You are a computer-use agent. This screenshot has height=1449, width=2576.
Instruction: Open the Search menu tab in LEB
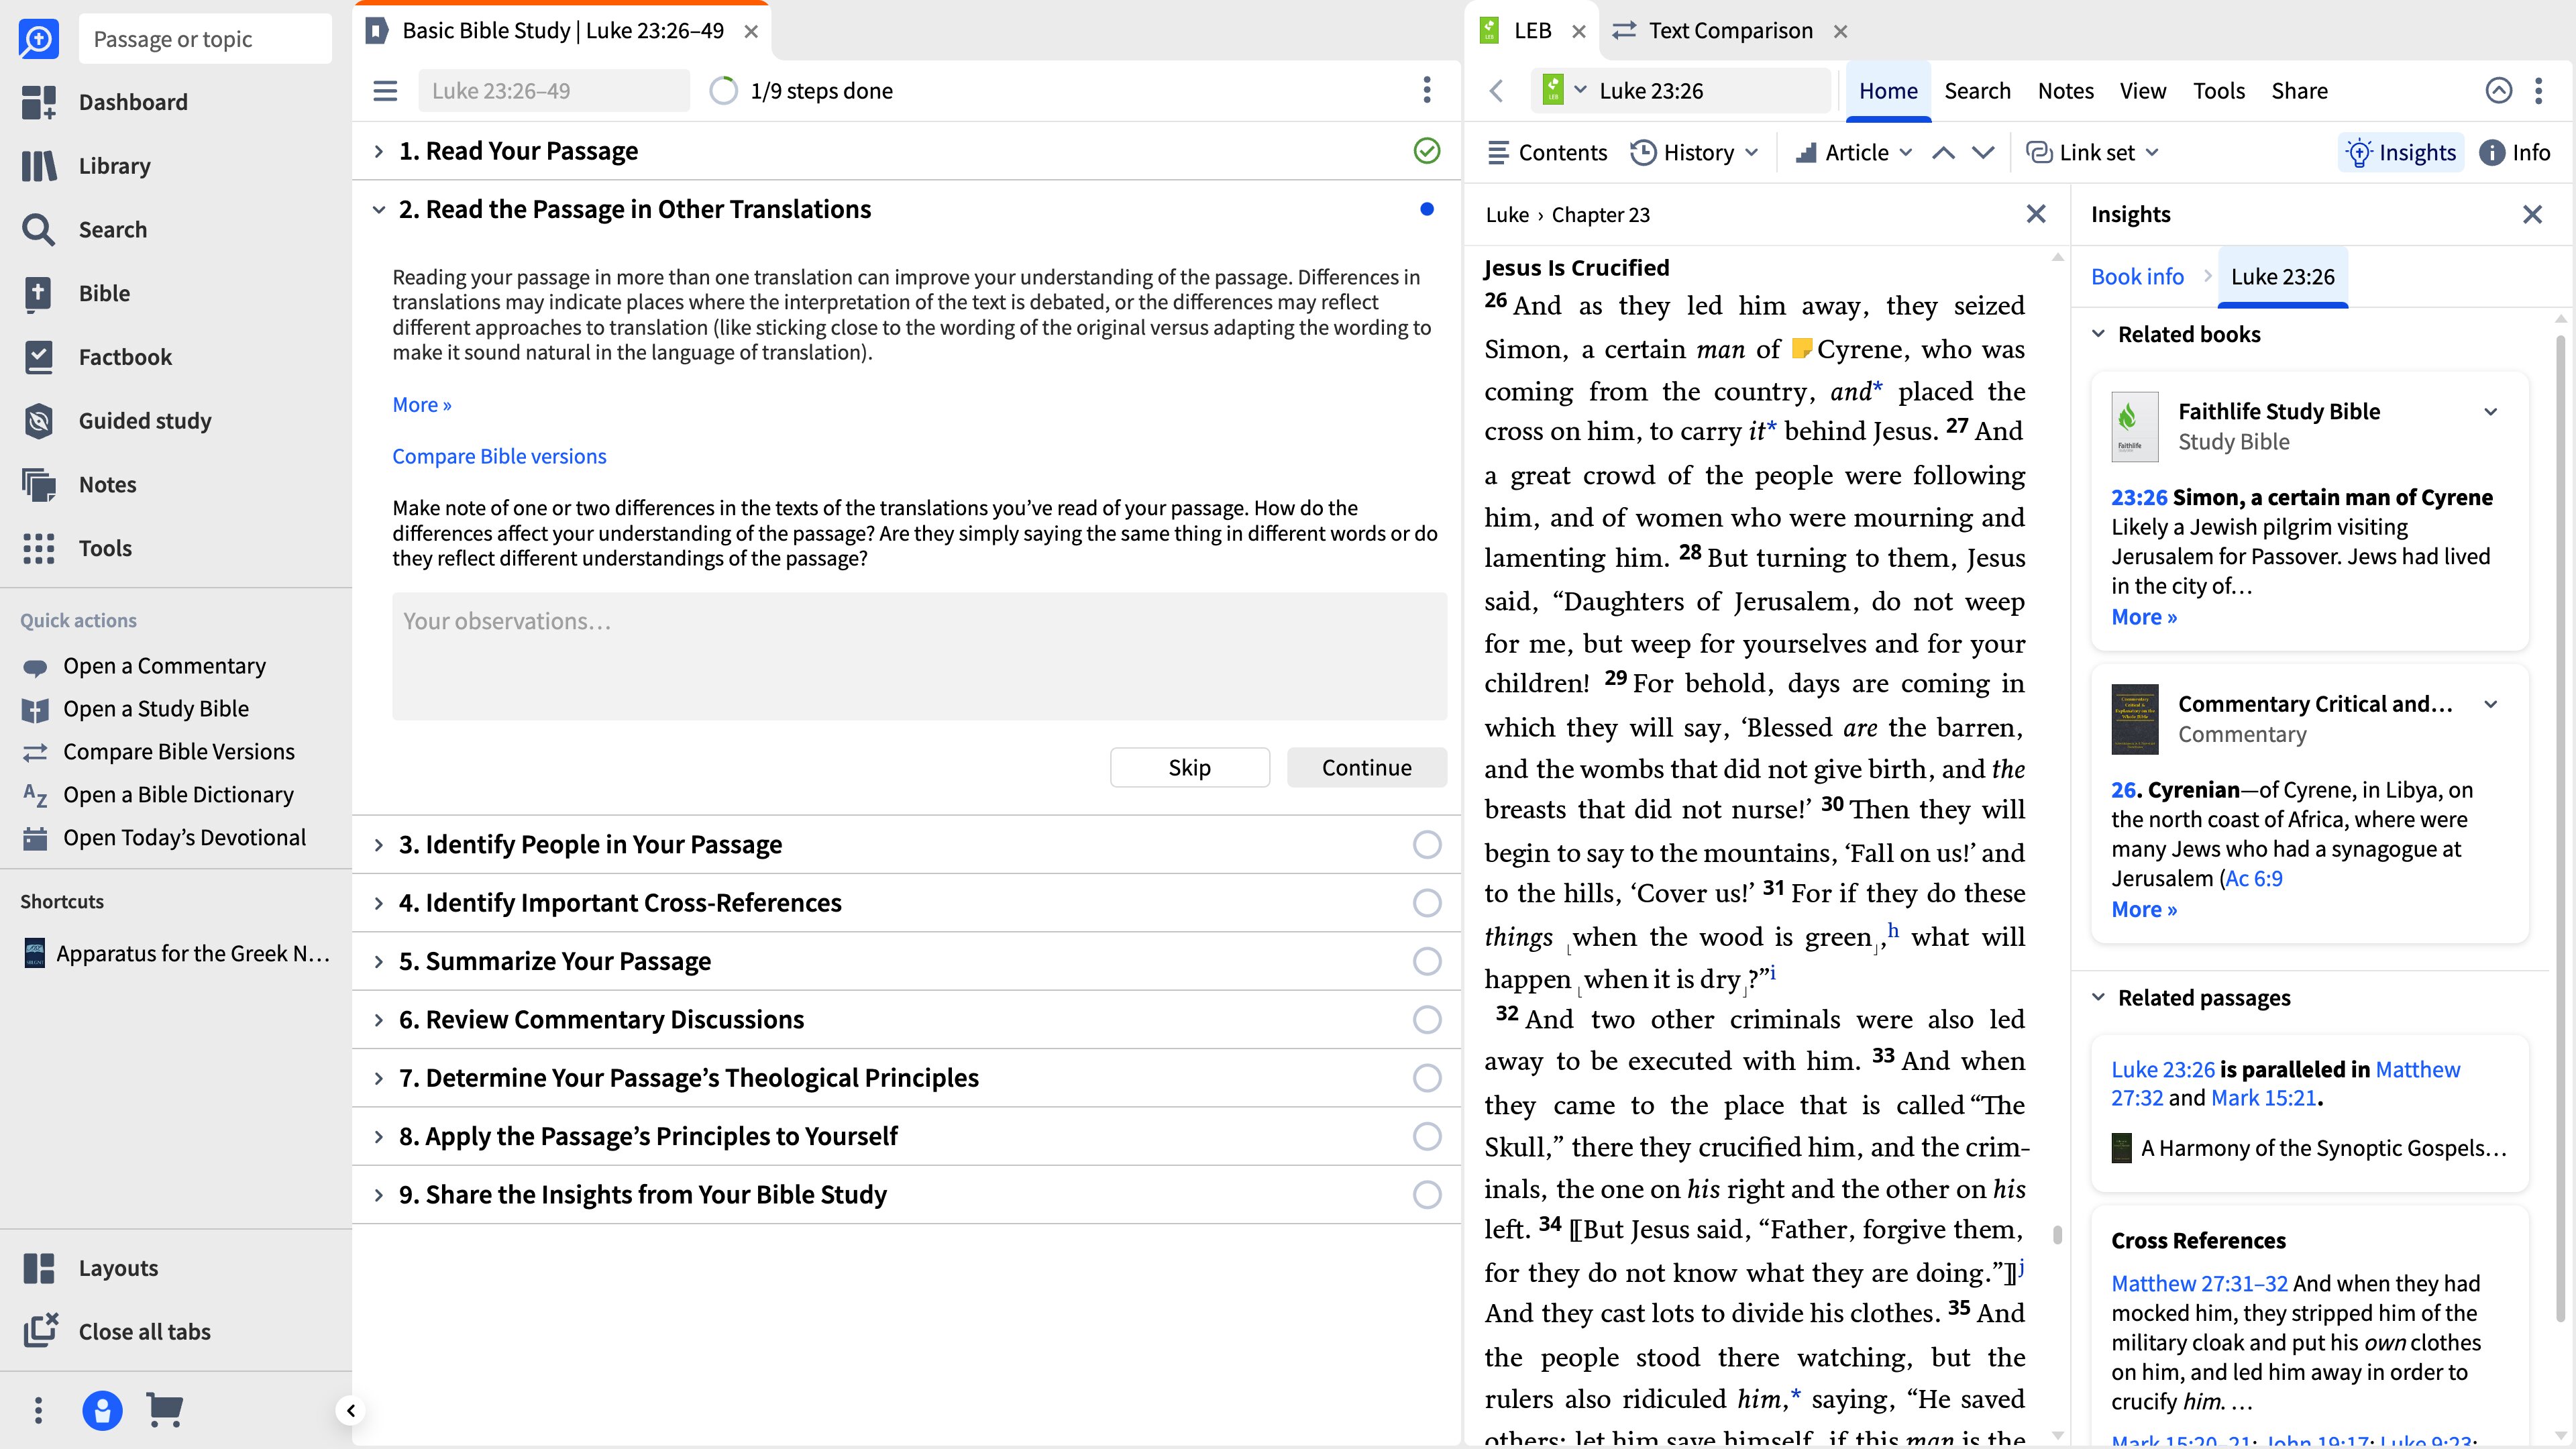[1977, 91]
